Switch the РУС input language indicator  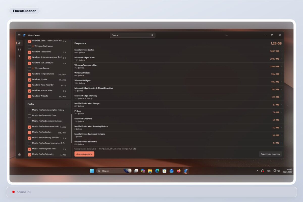[x=269, y=171]
